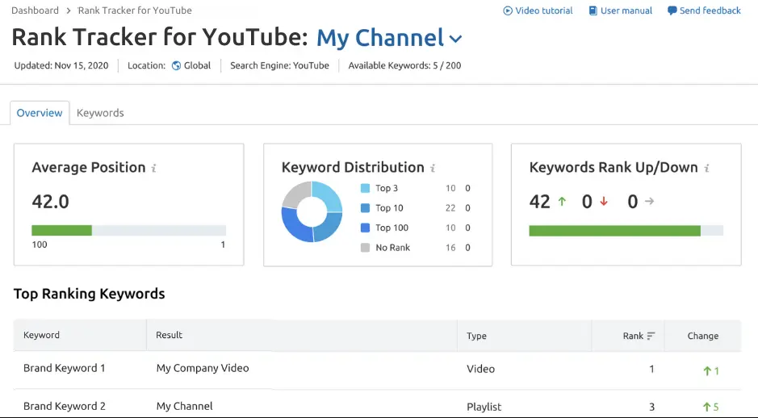
Task: Click info icon beside Keyword Distribution
Action: (x=433, y=169)
